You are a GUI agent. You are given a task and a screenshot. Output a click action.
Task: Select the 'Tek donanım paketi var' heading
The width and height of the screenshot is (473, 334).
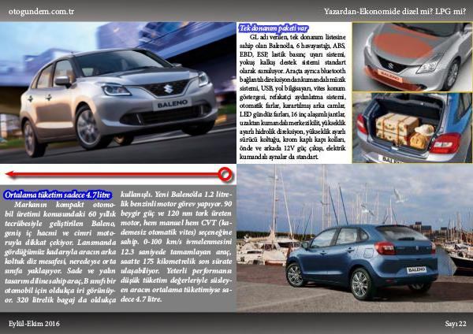point(273,28)
